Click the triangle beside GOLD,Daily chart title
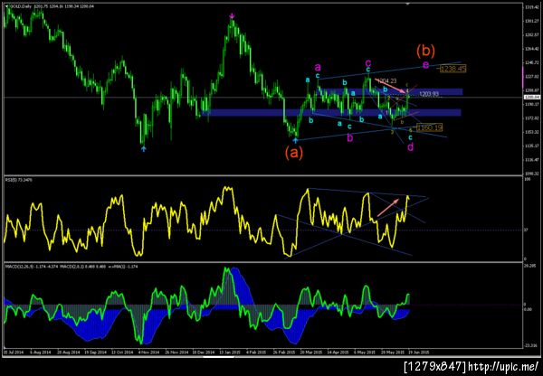543x376 pixels. click(7, 6)
